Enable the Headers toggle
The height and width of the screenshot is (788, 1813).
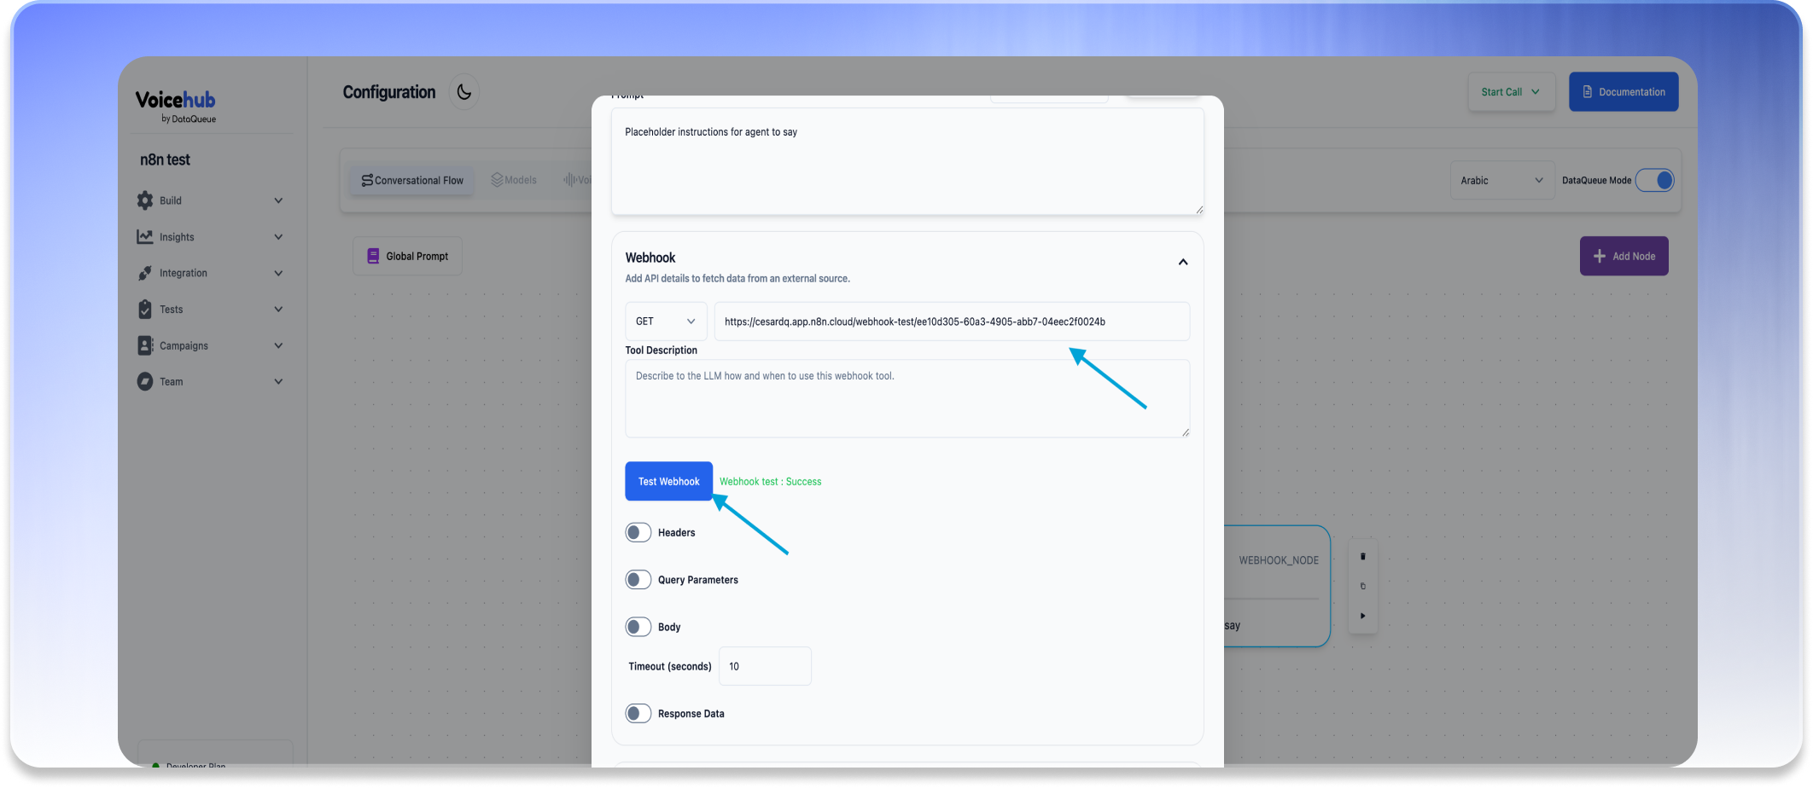[x=638, y=533]
